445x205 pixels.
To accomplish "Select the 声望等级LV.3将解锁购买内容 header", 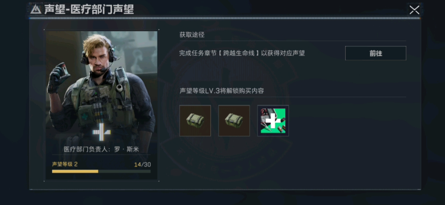I will [222, 91].
